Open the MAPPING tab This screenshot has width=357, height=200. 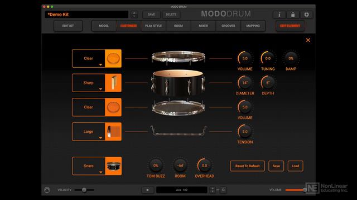tap(253, 26)
